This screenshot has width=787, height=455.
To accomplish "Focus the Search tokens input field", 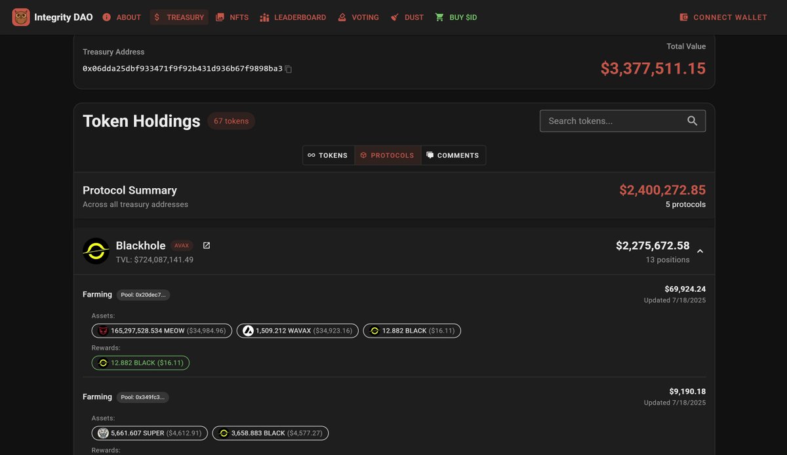I will click(622, 121).
